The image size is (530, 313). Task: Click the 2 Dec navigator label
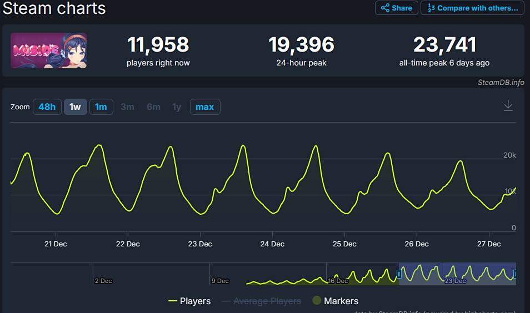click(x=103, y=281)
